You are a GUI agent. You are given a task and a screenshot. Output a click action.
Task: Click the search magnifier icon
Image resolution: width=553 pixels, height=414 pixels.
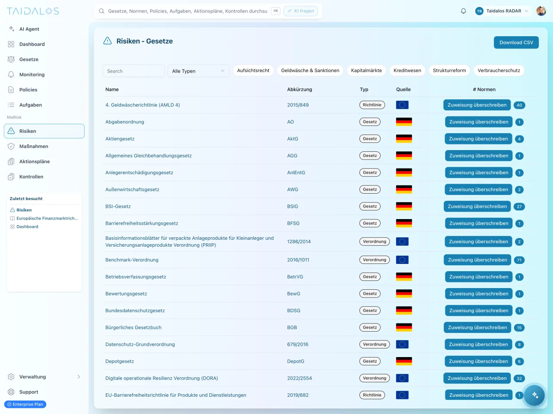click(102, 11)
